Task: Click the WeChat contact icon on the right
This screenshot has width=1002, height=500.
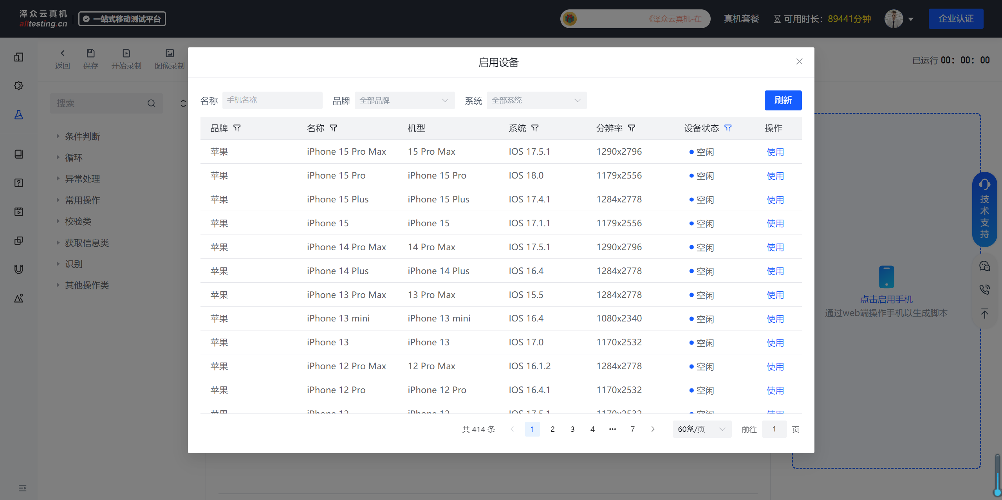Action: click(984, 266)
